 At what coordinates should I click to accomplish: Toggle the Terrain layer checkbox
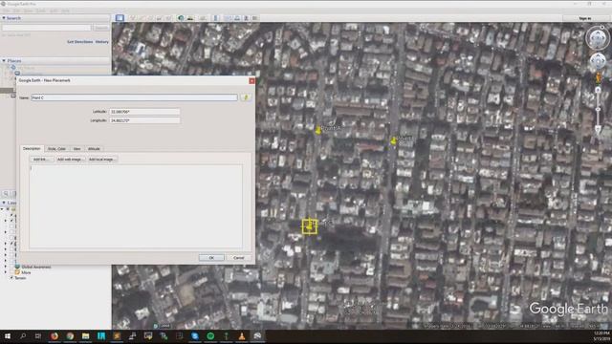pos(11,278)
